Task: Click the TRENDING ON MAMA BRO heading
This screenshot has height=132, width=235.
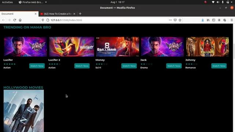Action: click(x=27, y=27)
